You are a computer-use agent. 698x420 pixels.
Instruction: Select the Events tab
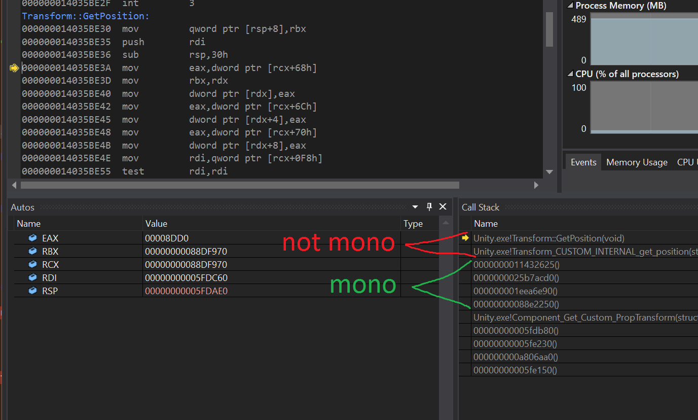[583, 162]
